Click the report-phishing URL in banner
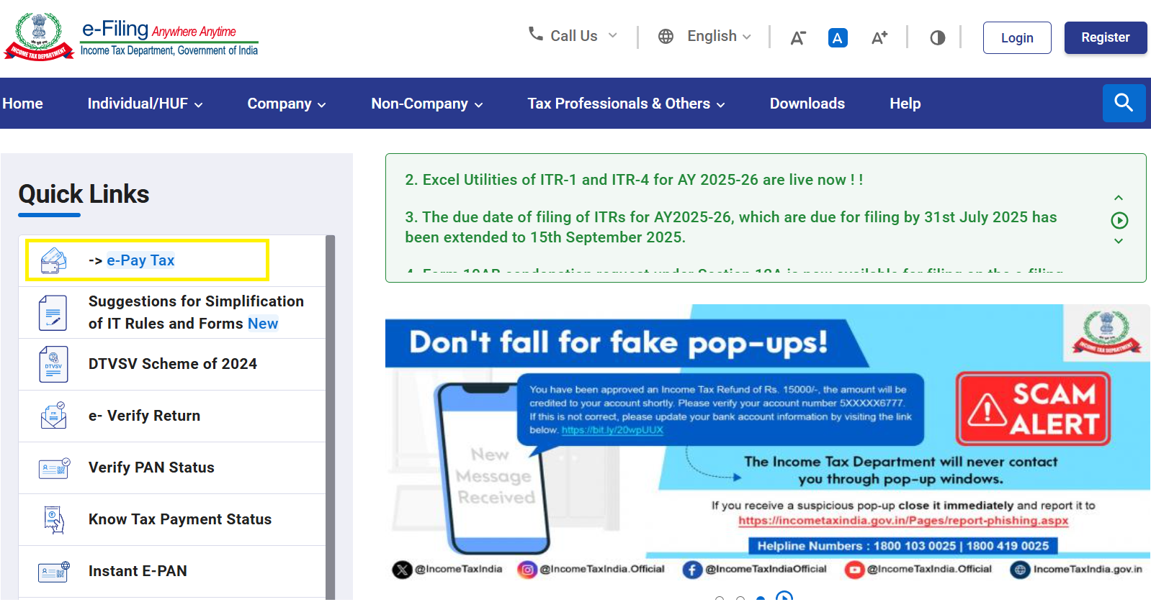The width and height of the screenshot is (1151, 602). 903,521
